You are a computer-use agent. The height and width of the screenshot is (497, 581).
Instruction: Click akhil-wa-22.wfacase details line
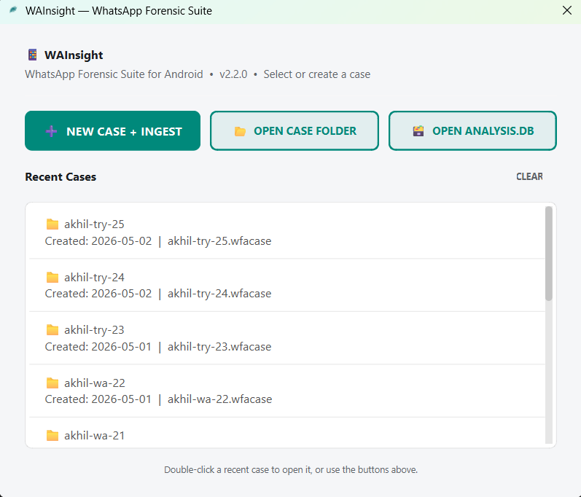tap(159, 399)
